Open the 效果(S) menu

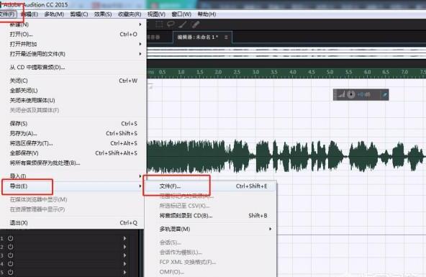(103, 14)
